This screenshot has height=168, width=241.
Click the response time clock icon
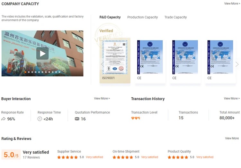tap(40, 119)
